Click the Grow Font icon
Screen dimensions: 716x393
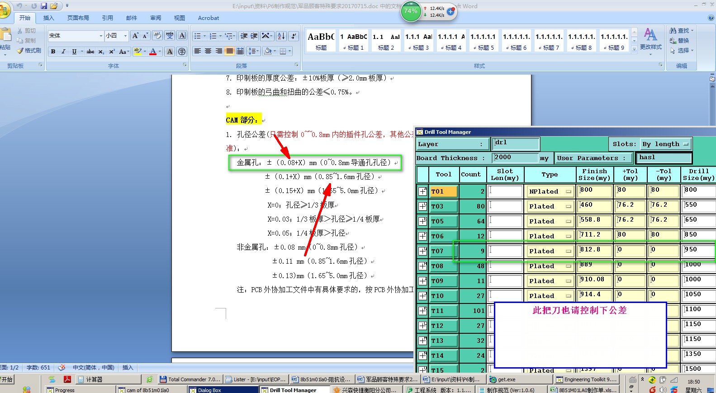pos(135,36)
